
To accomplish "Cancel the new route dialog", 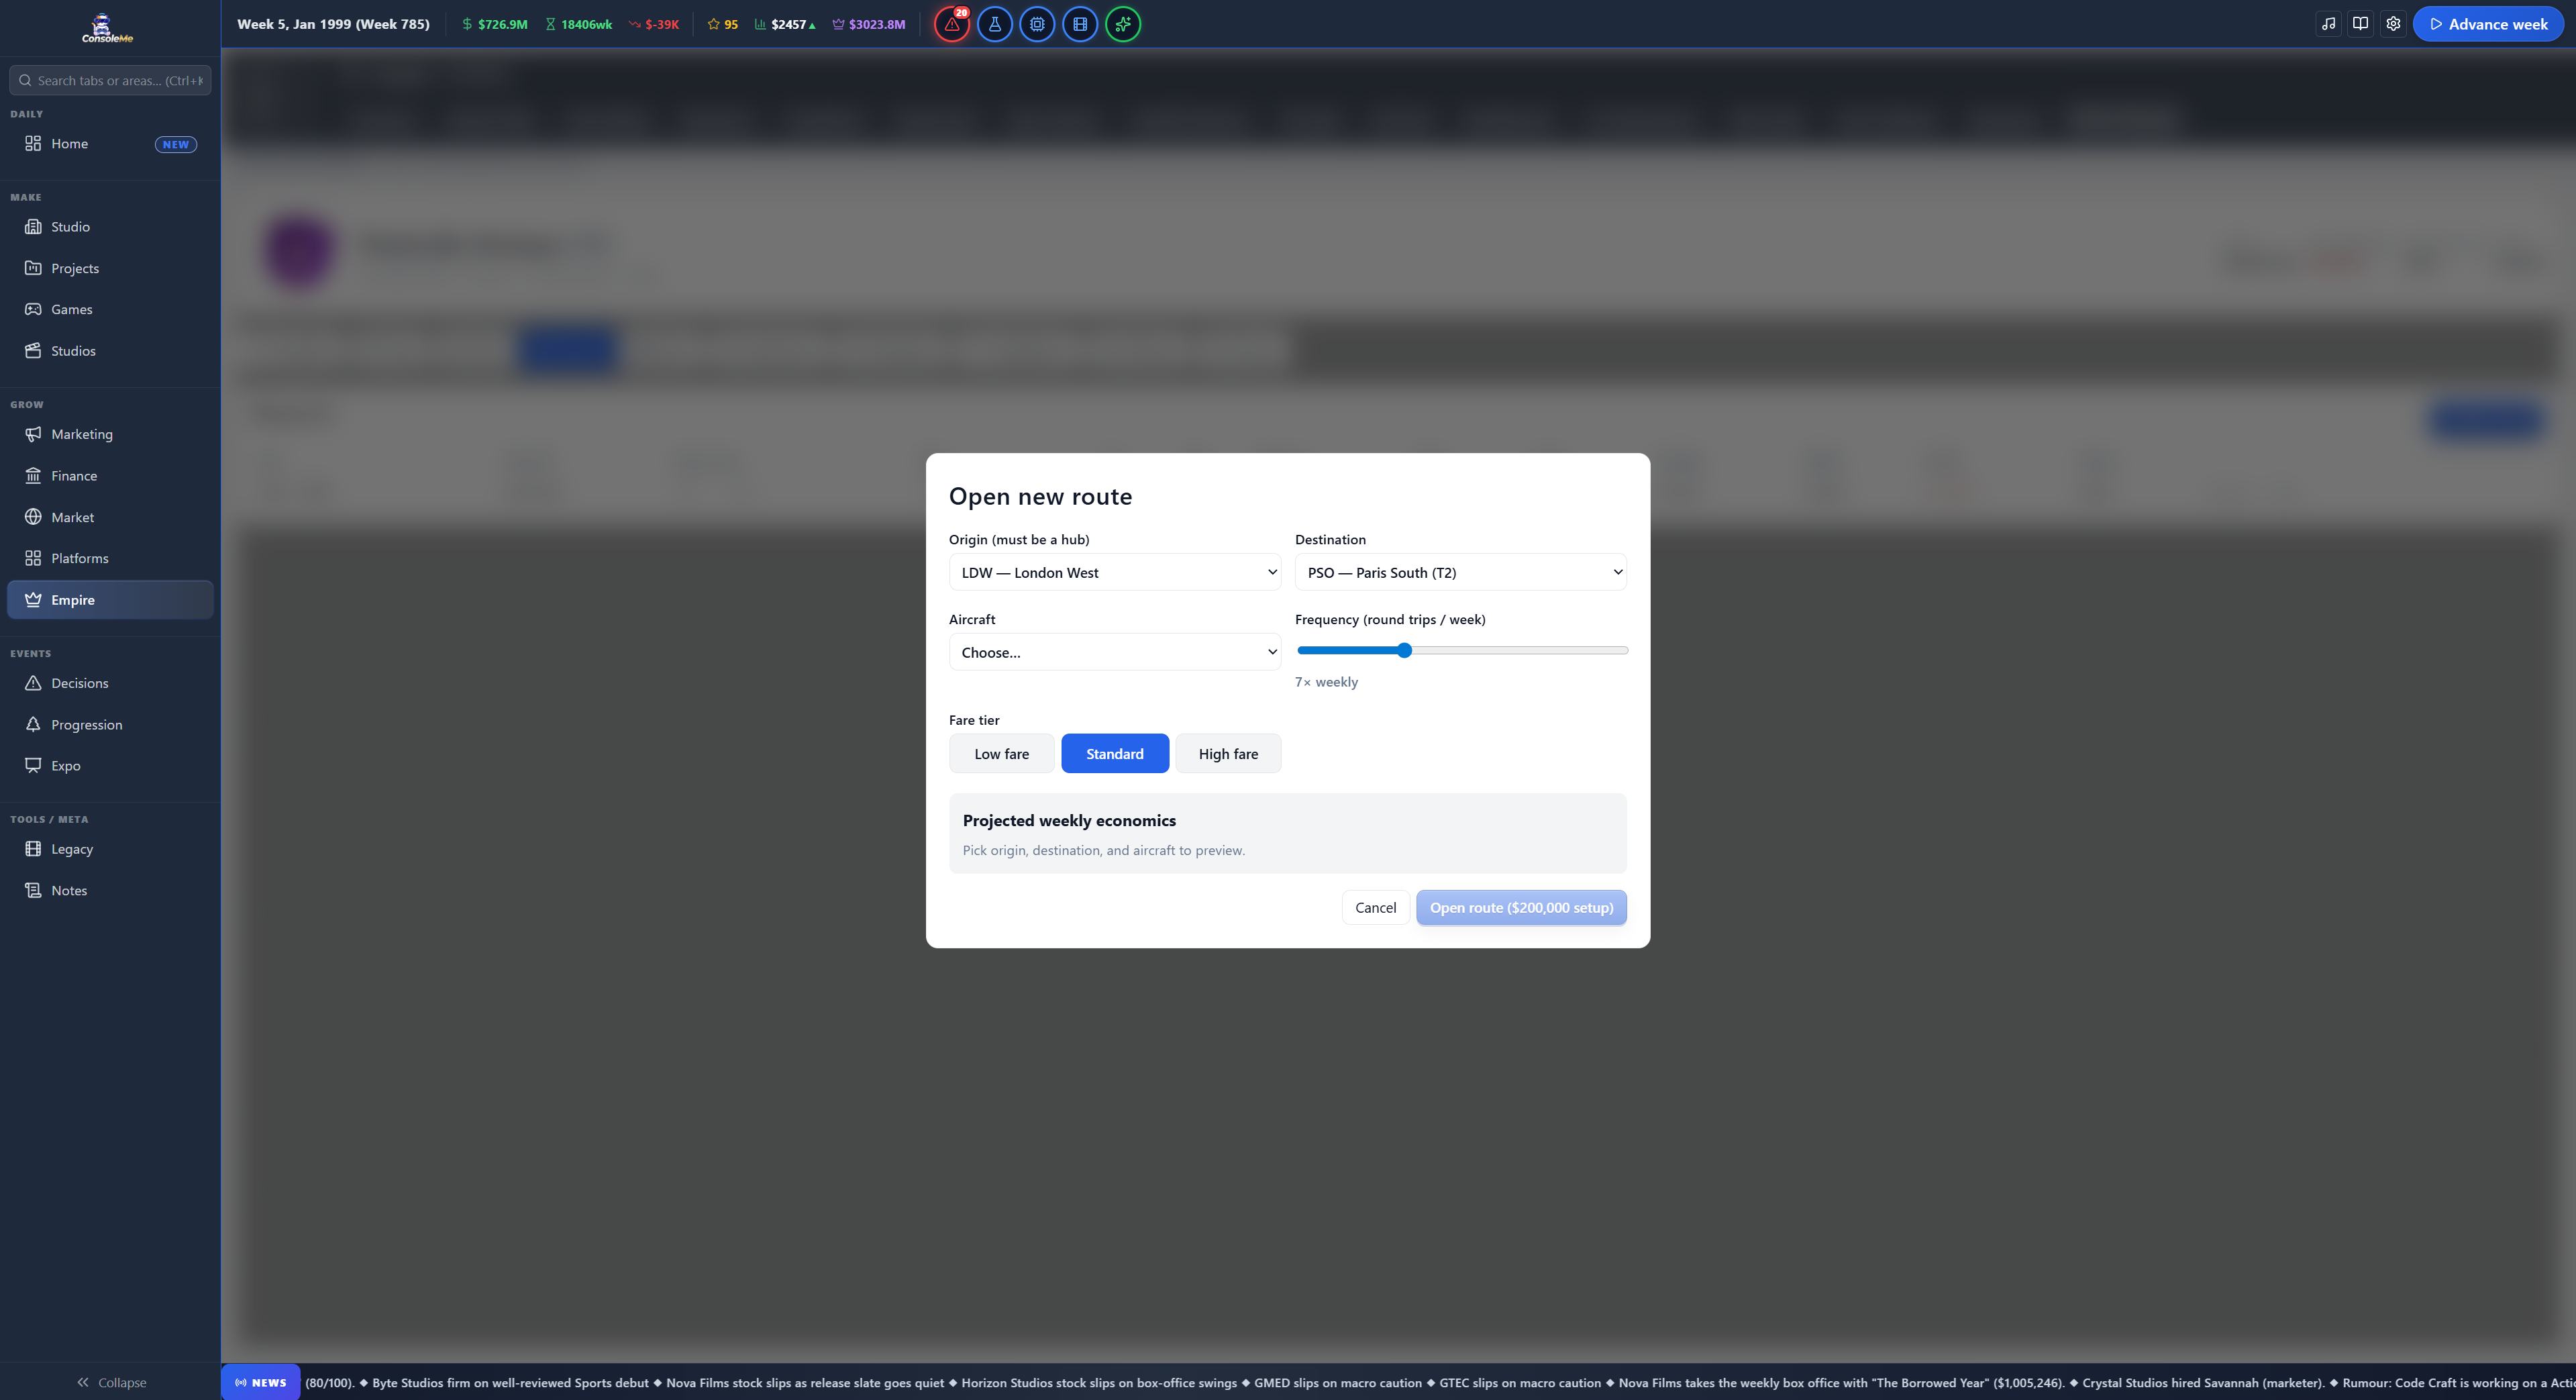I will click(1375, 908).
